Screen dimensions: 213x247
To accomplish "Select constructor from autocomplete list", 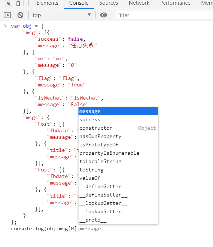I will [118, 128].
